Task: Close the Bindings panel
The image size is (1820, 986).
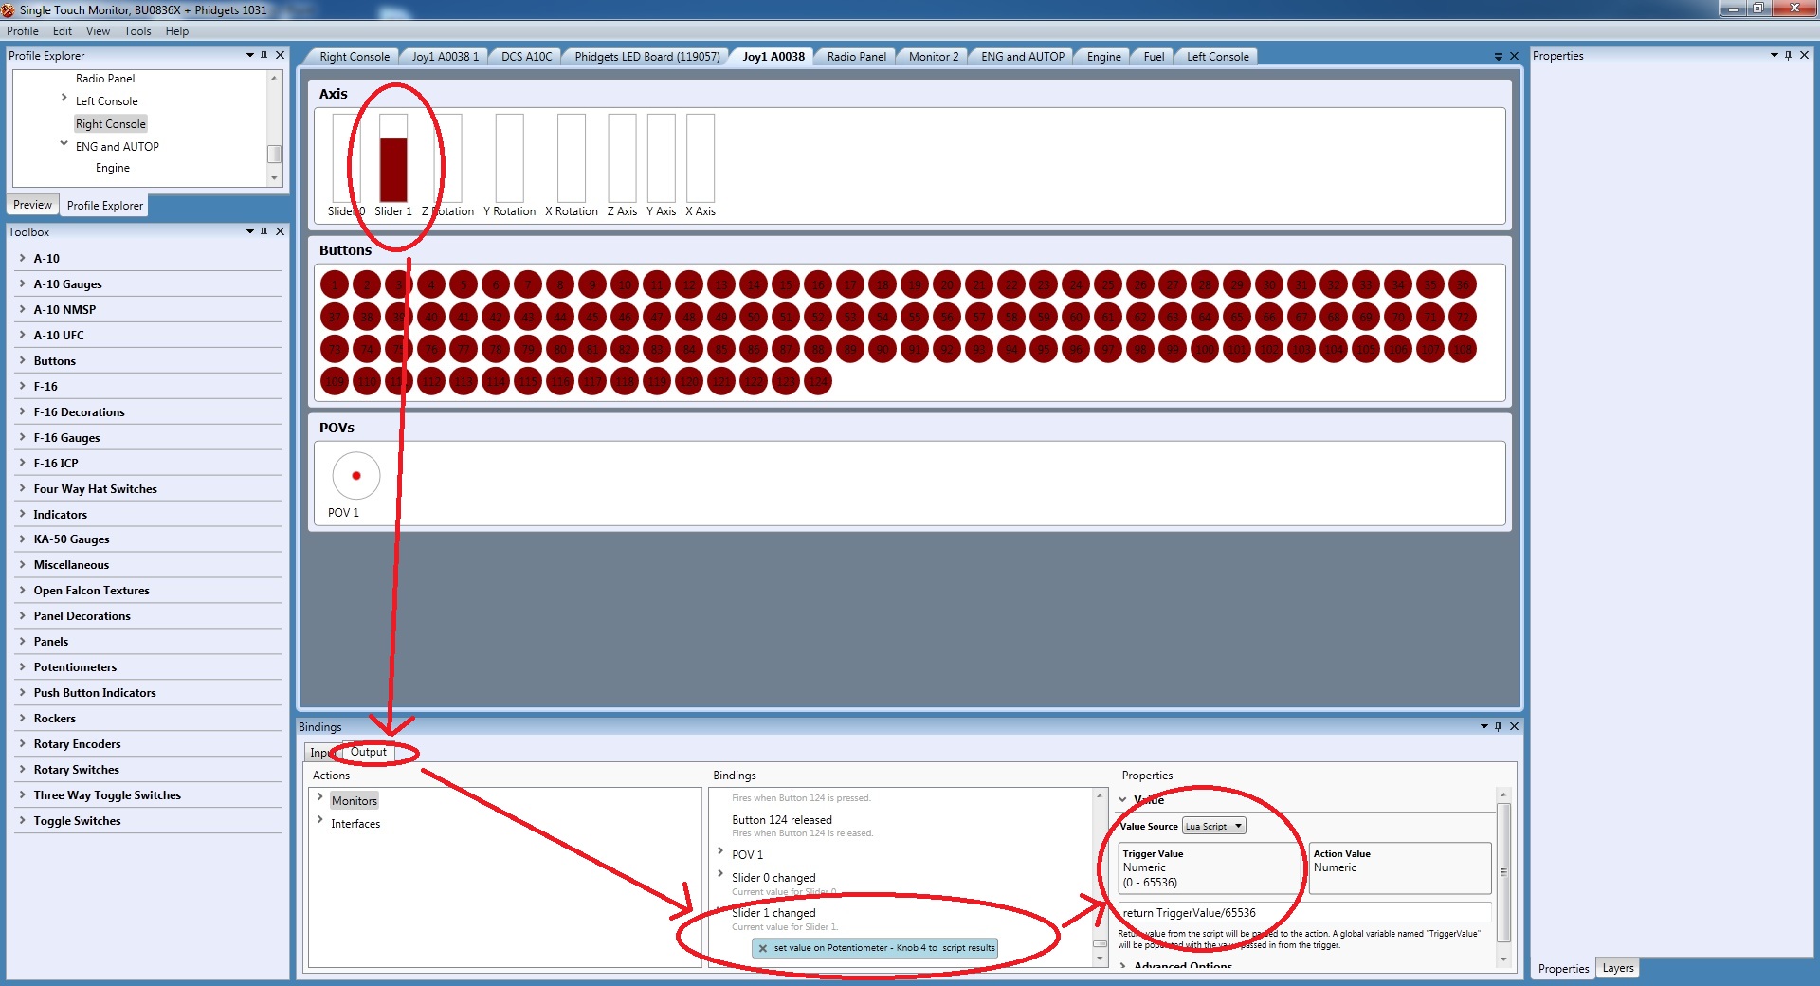Action: pos(1514,726)
